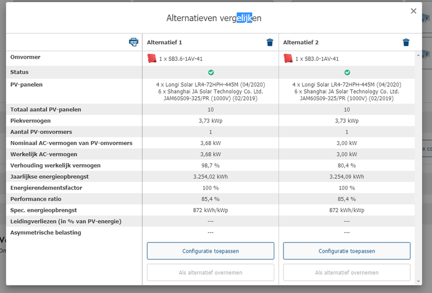
Task: Click the dialog title Alternatieven vergelijken
Action: 214,18
